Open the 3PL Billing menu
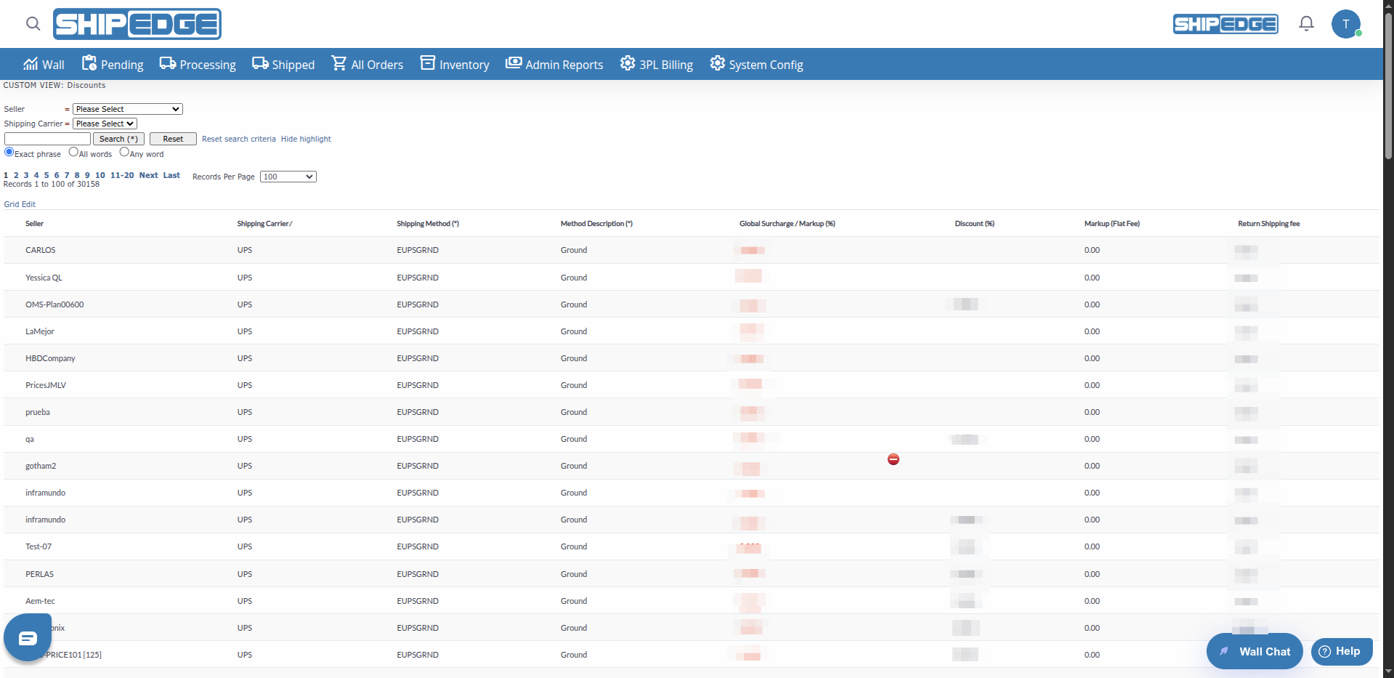1394x678 pixels. tap(656, 65)
